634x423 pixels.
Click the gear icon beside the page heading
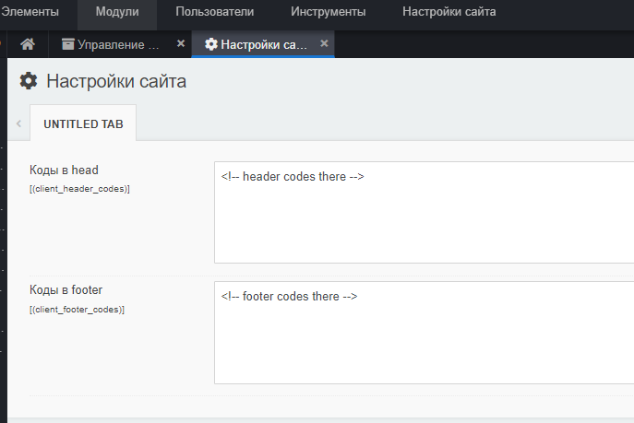point(29,81)
